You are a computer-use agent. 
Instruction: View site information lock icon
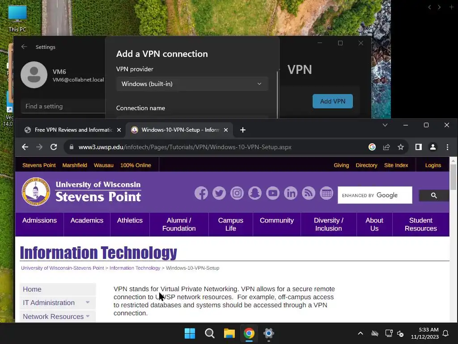pos(72,147)
